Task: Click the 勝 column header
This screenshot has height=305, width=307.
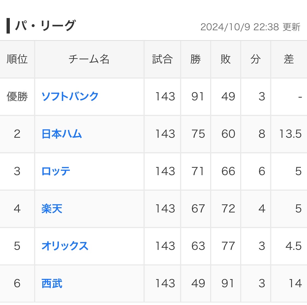Action: (196, 59)
